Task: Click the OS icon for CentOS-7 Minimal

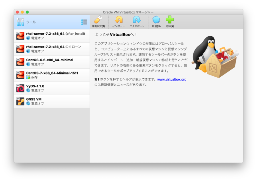Action: point(20,75)
